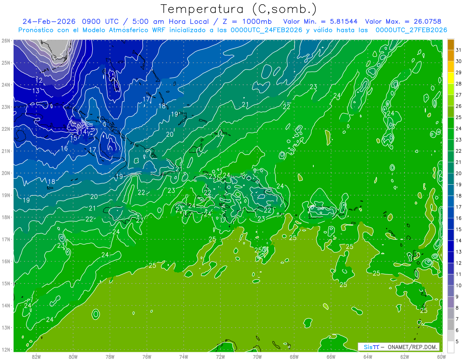469x362 pixels.
Task: Click longitude label "60W"
Action: pos(441,357)
